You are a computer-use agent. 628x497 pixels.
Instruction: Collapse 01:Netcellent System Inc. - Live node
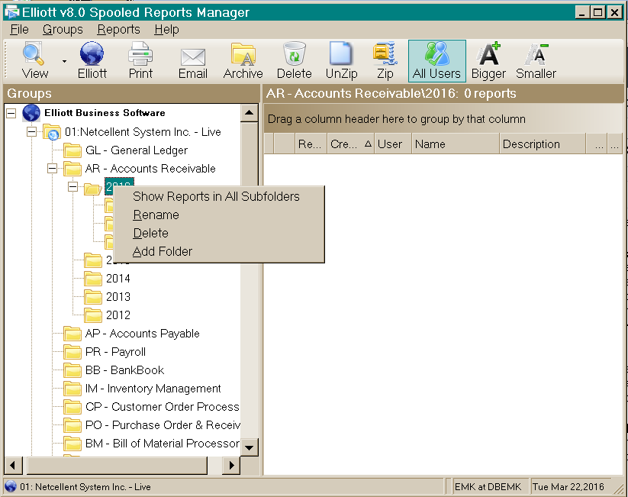(x=31, y=131)
